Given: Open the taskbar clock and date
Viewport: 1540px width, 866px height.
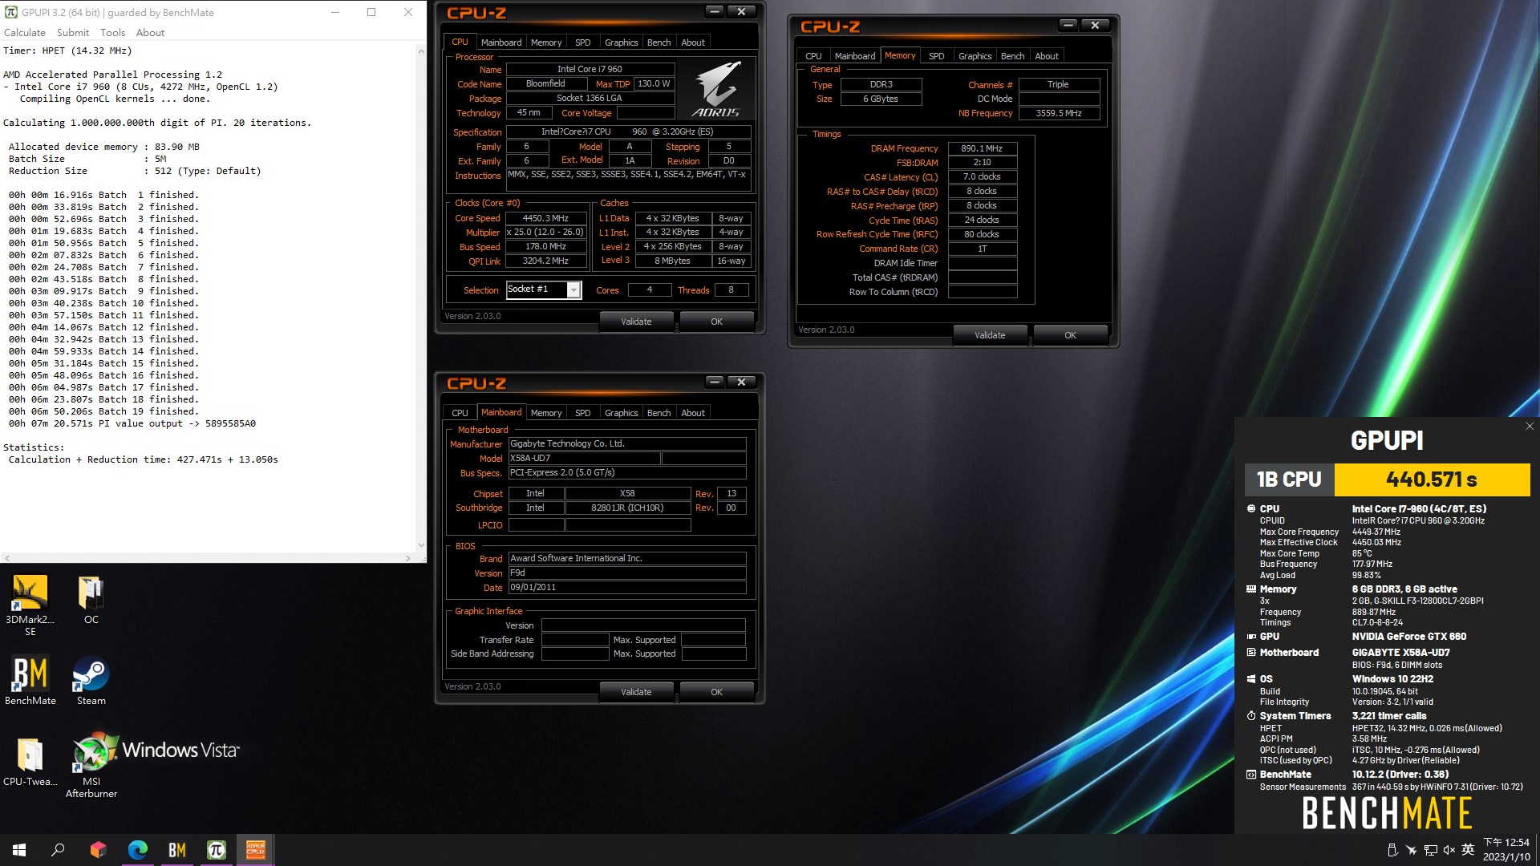Looking at the screenshot, I should coord(1506,849).
